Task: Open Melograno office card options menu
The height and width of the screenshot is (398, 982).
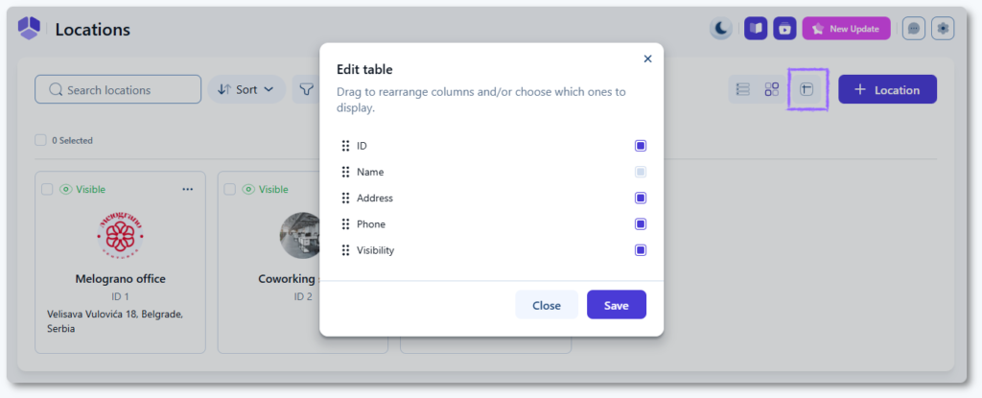Action: 187,189
